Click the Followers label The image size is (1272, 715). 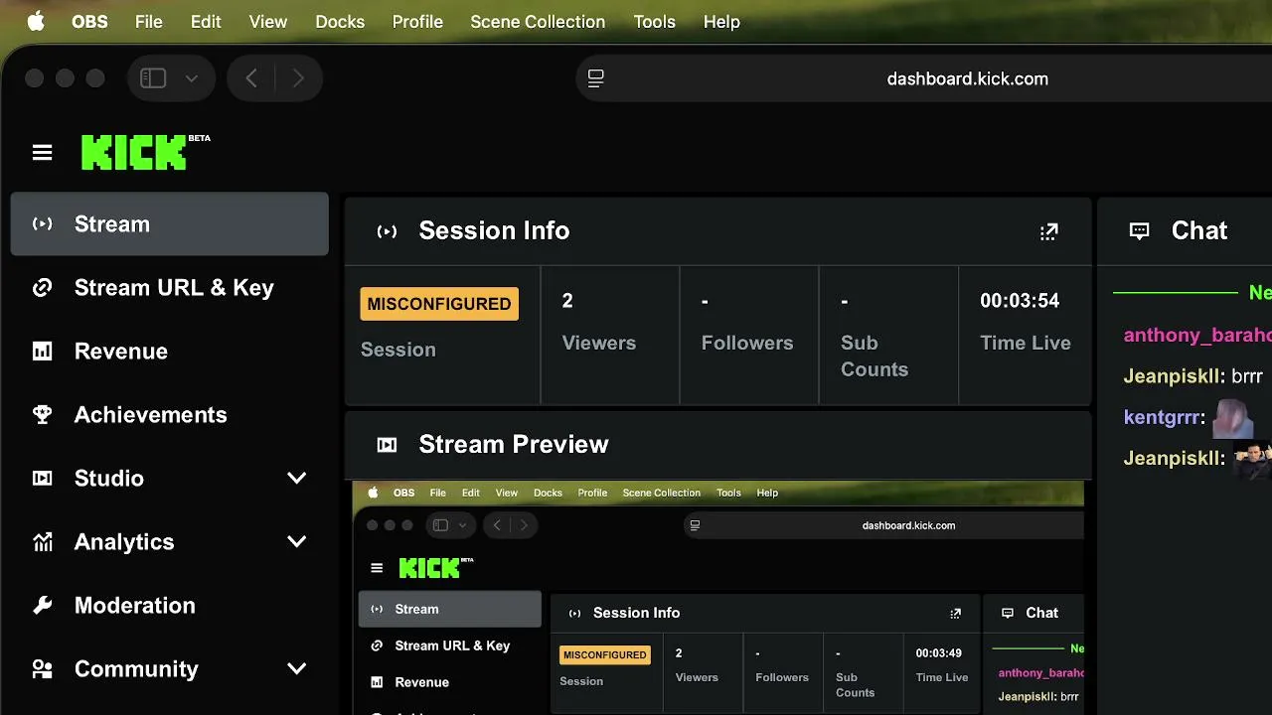747,343
